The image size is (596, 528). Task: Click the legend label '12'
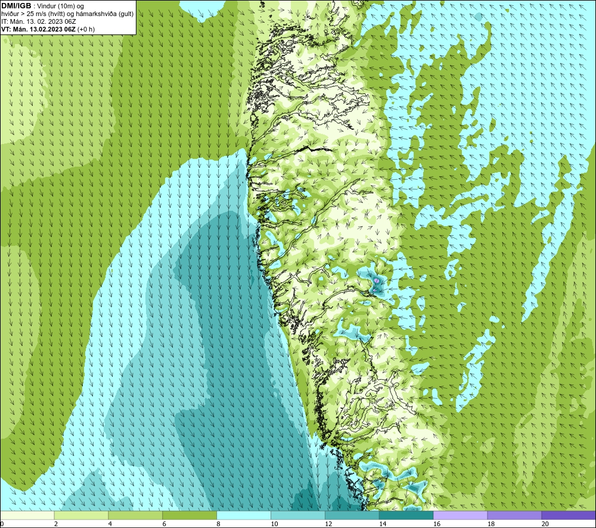pyautogui.click(x=328, y=524)
